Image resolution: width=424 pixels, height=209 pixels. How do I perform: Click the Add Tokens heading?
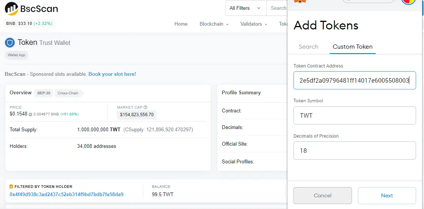click(326, 25)
